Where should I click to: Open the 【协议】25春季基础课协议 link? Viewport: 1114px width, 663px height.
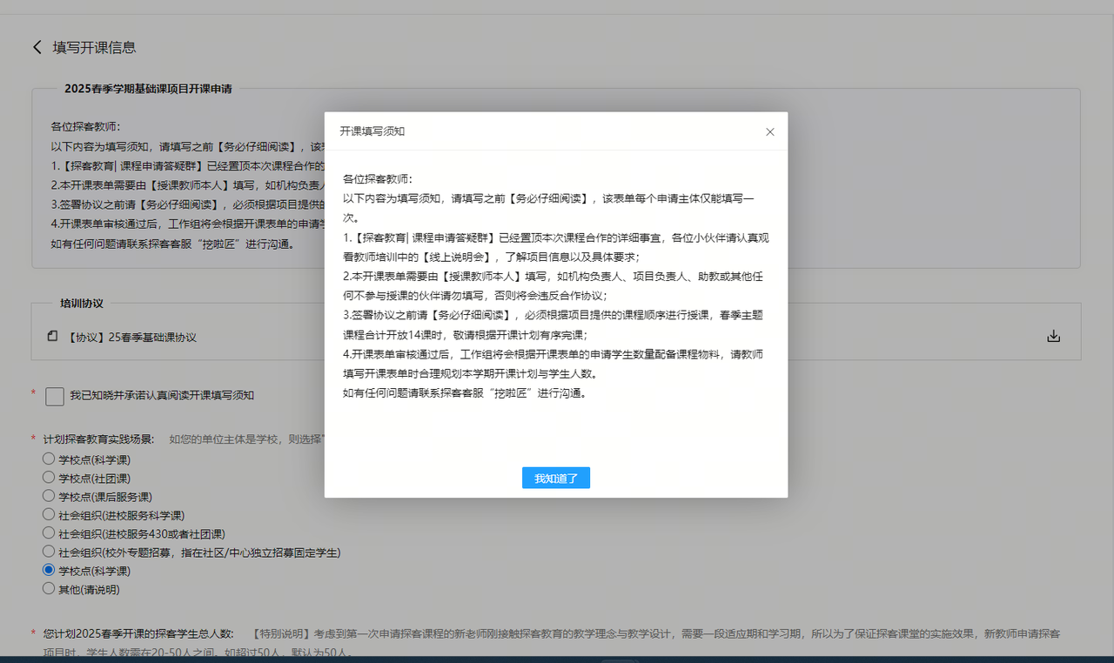(x=131, y=338)
